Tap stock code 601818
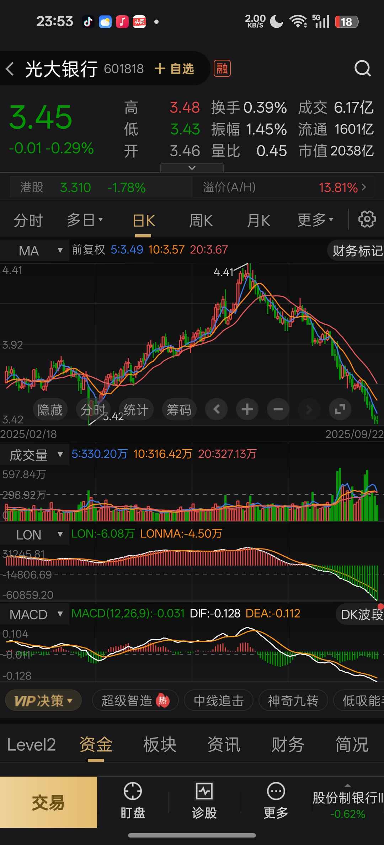The width and height of the screenshot is (384, 845). tap(124, 69)
